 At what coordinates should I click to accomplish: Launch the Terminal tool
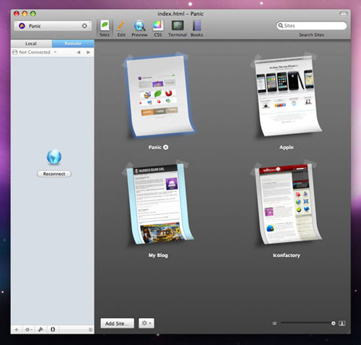(x=177, y=28)
